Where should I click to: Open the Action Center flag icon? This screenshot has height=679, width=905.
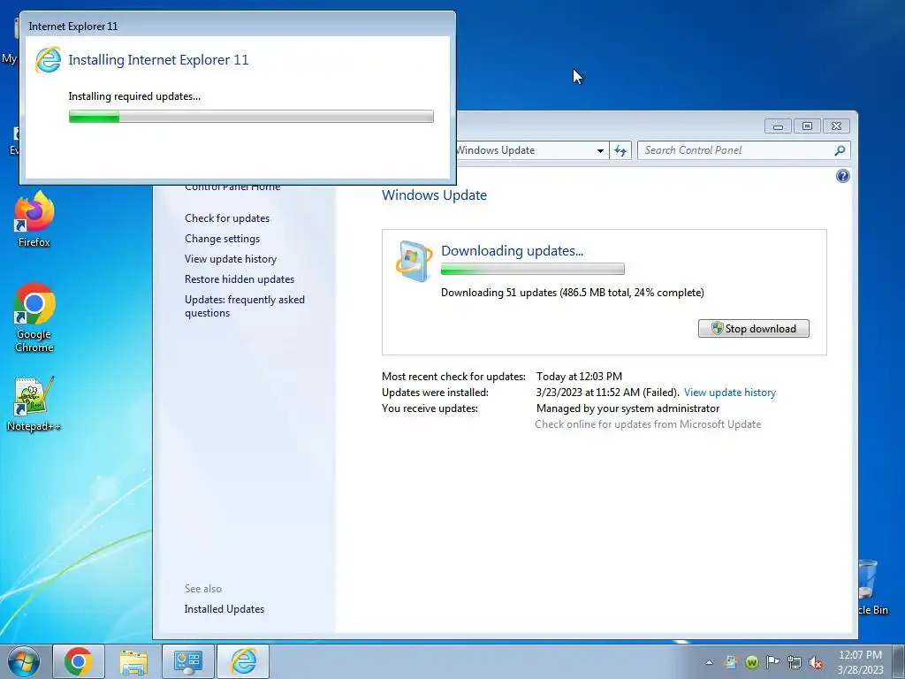772,662
